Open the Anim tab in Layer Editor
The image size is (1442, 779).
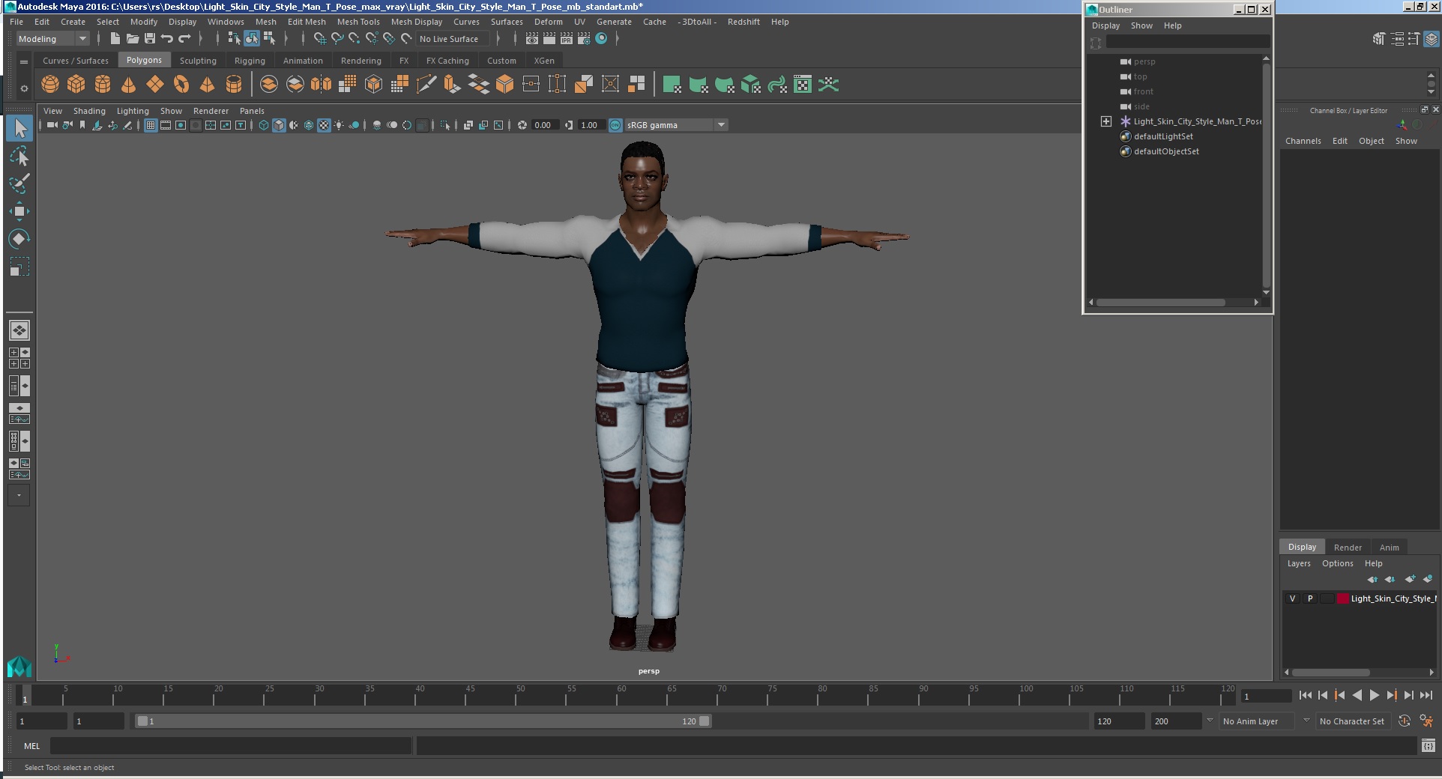tap(1389, 548)
